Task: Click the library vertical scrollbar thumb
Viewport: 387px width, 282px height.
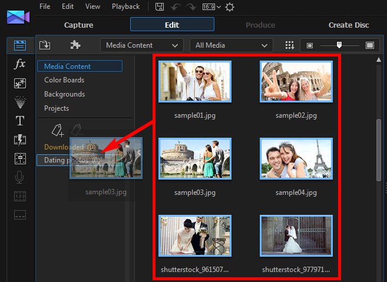Action: (379, 151)
